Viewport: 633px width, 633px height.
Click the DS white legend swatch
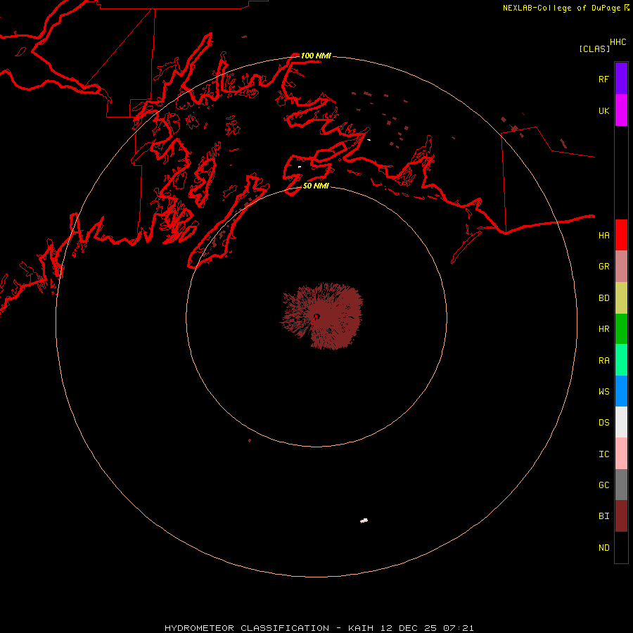click(x=621, y=422)
